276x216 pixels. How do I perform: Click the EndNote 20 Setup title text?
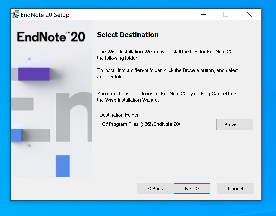45,15
